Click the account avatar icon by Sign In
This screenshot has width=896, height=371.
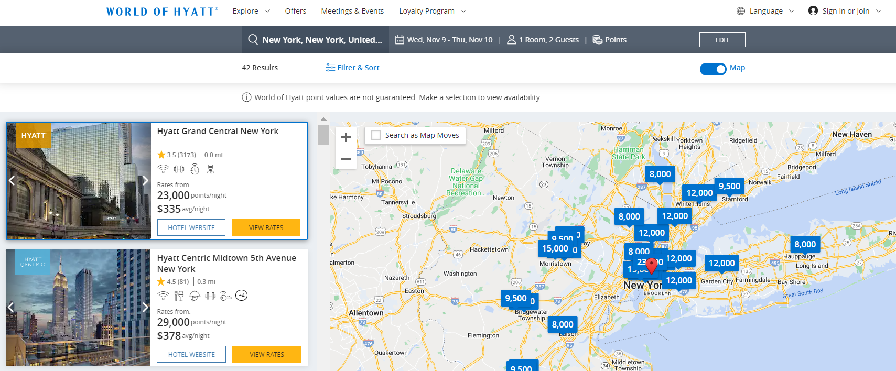813,10
